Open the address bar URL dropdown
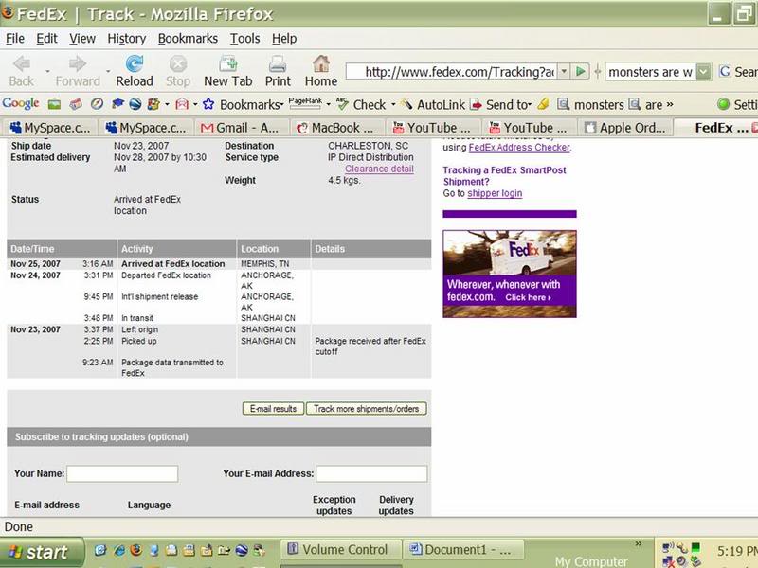 [564, 72]
